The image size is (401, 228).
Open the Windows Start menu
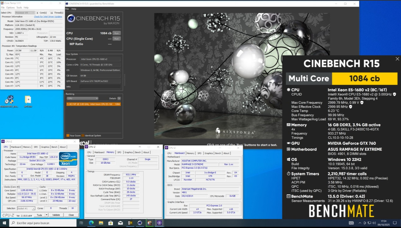pyautogui.click(x=5, y=223)
